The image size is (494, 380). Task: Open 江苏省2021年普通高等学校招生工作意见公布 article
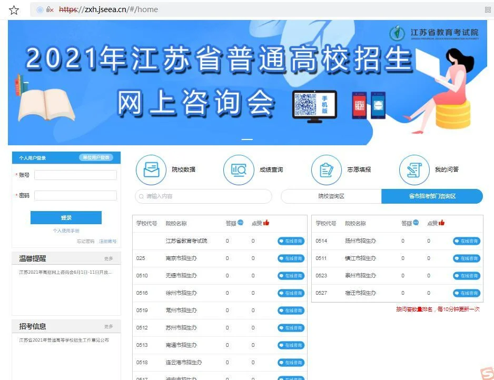pos(64,340)
